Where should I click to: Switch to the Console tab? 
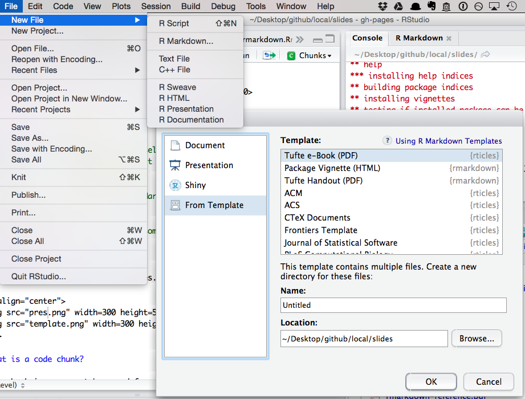[367, 38]
